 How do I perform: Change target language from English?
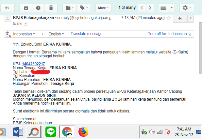point(56,34)
